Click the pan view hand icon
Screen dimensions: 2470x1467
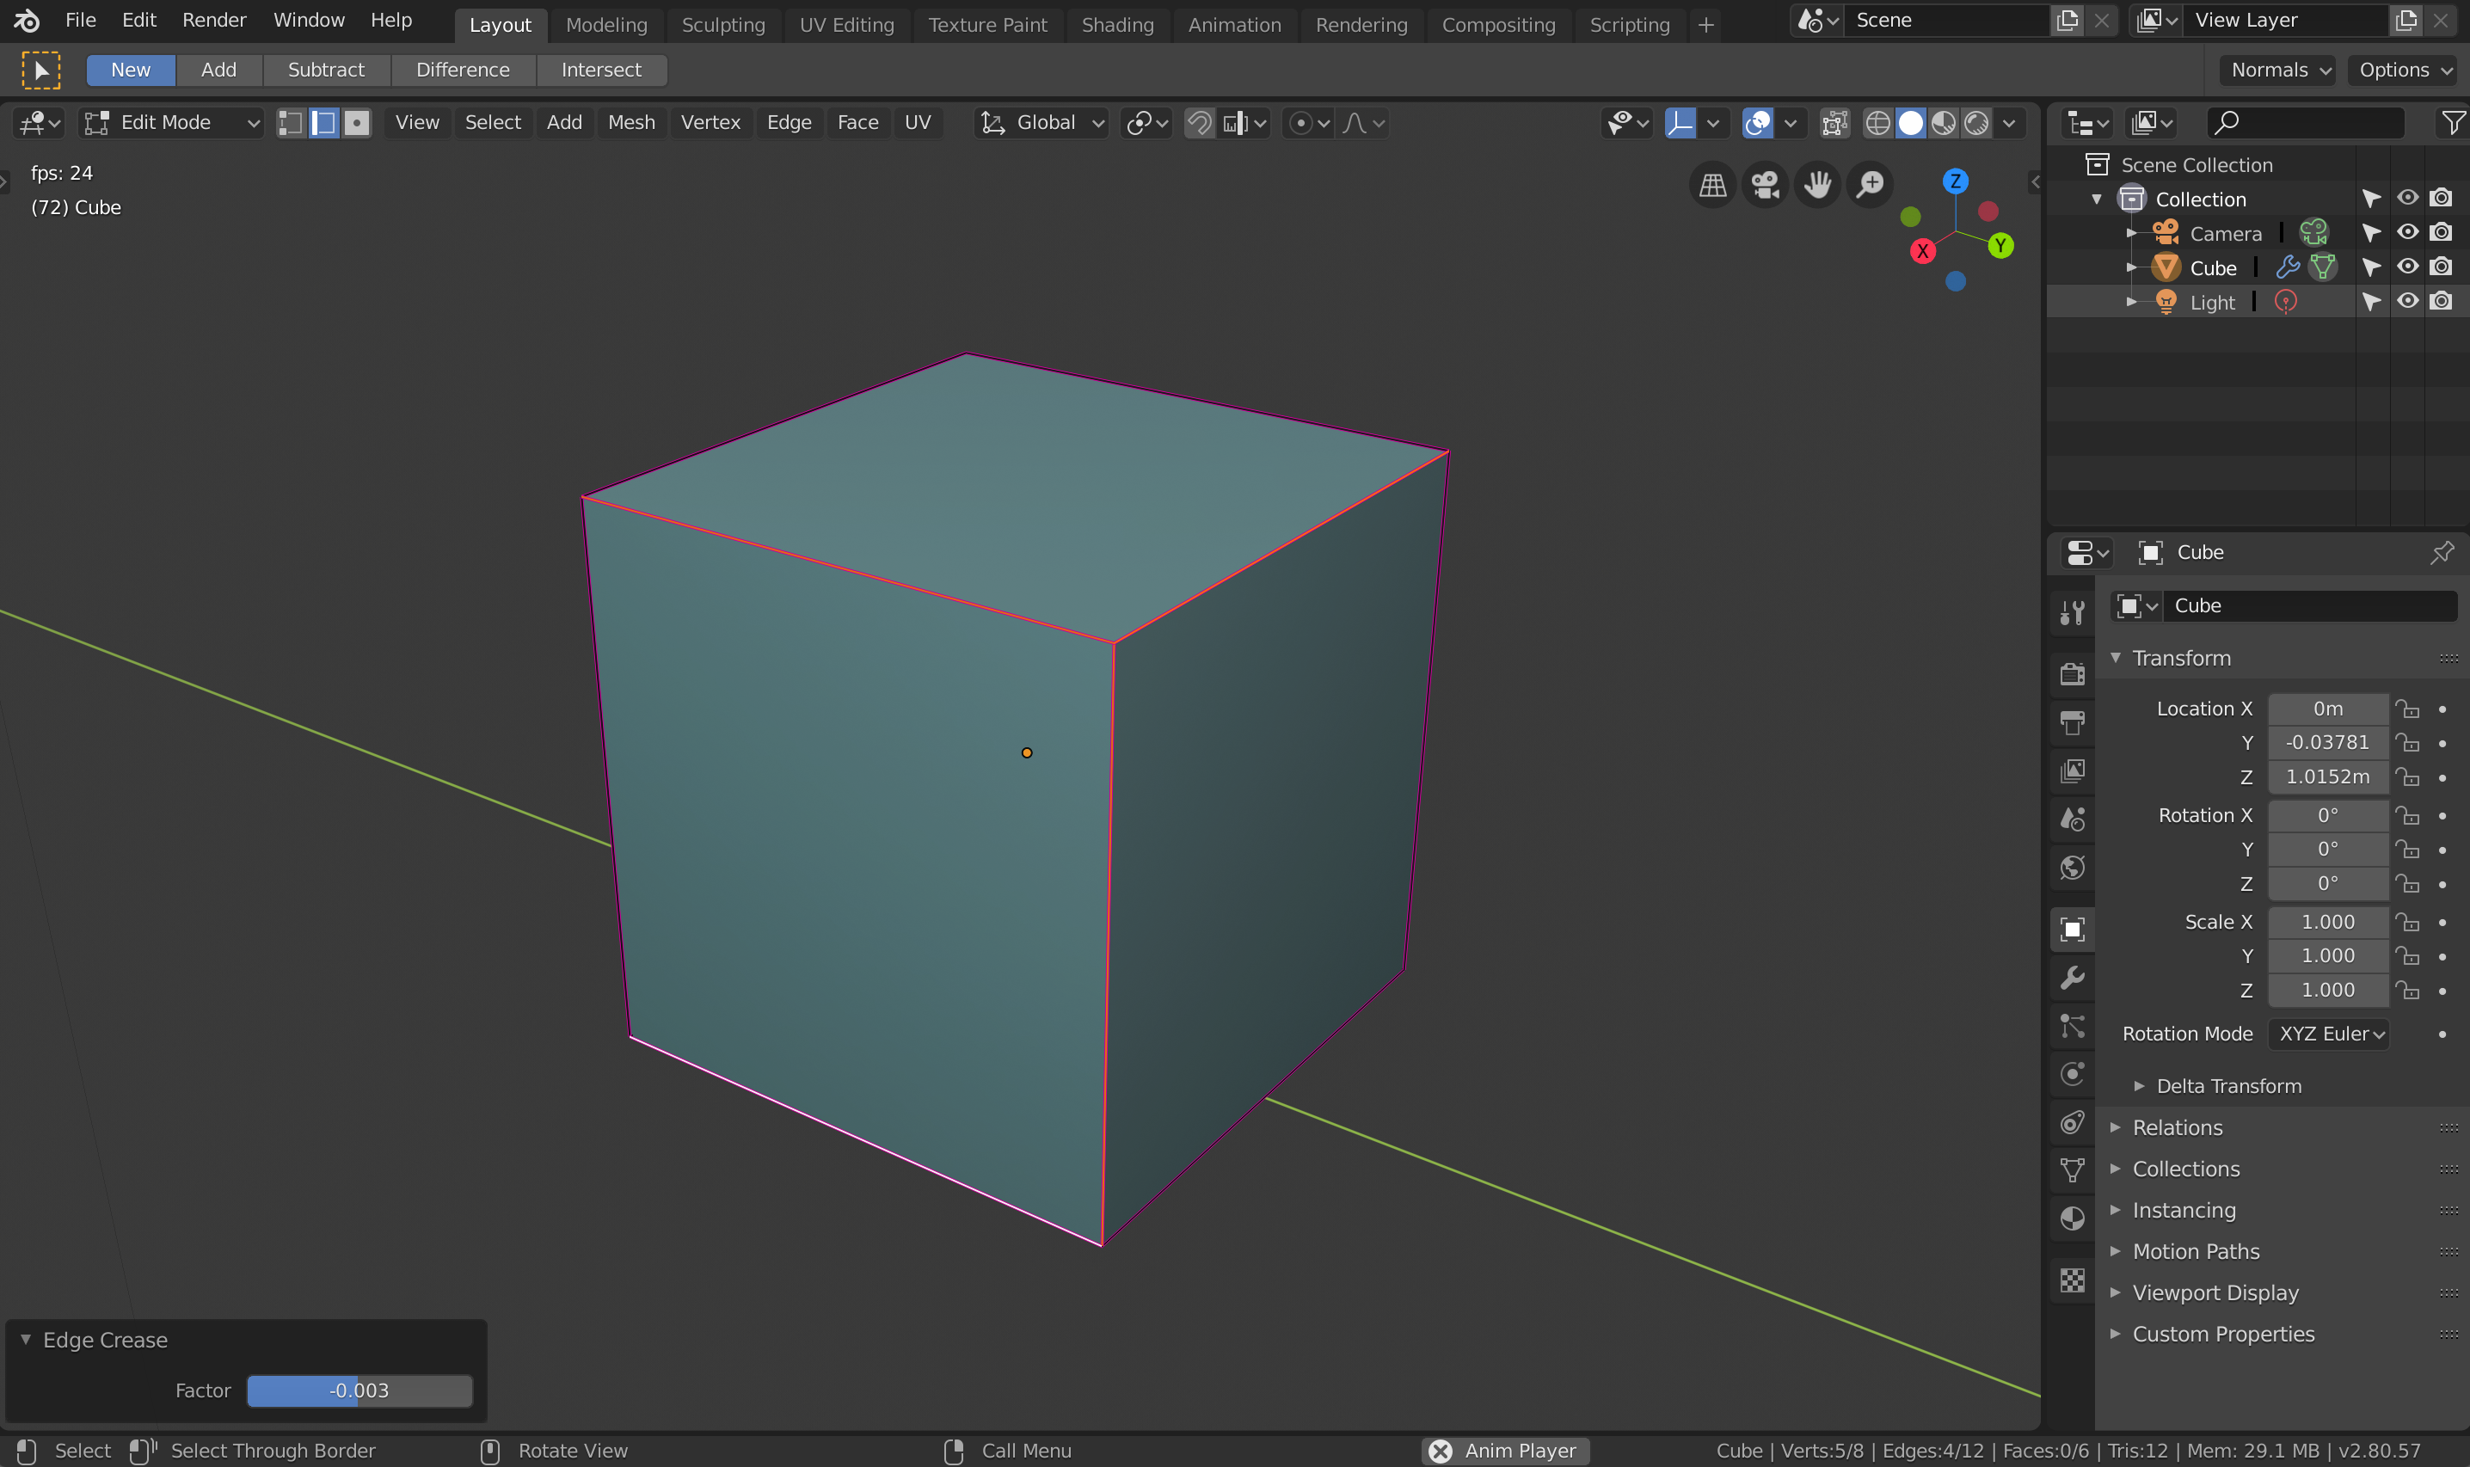(x=1817, y=184)
